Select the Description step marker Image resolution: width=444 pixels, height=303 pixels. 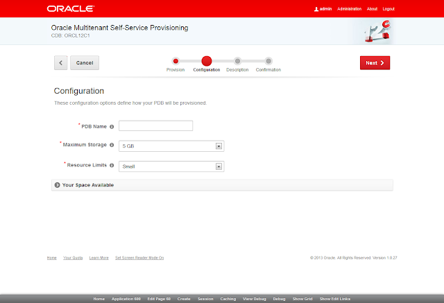pyautogui.click(x=237, y=61)
